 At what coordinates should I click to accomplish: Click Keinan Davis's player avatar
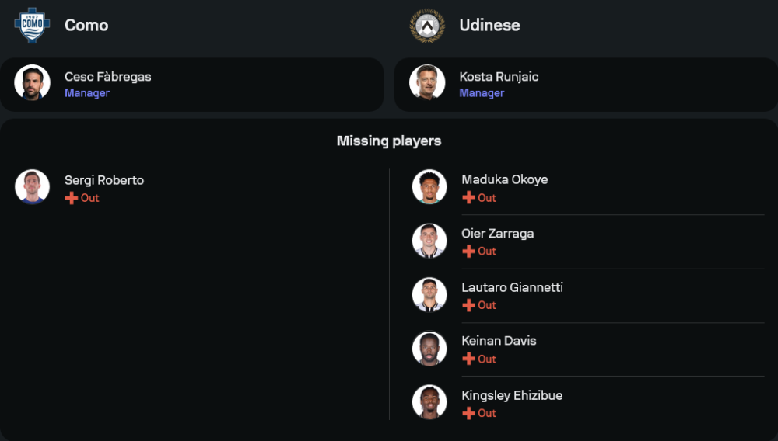point(429,349)
